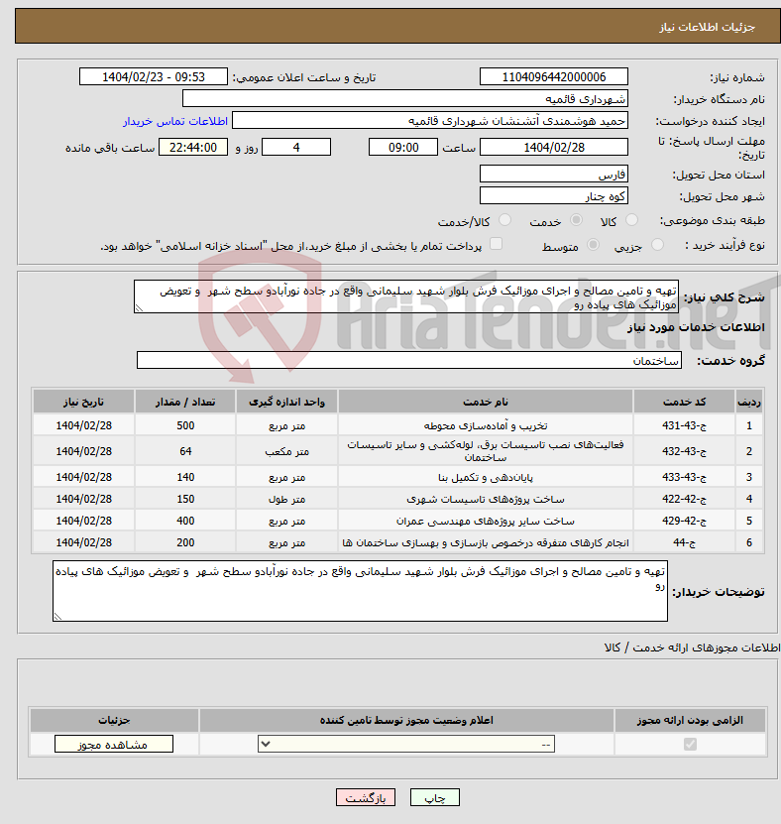Click the واحد اندازه گیری column header
The width and height of the screenshot is (781, 824).
coord(286,402)
